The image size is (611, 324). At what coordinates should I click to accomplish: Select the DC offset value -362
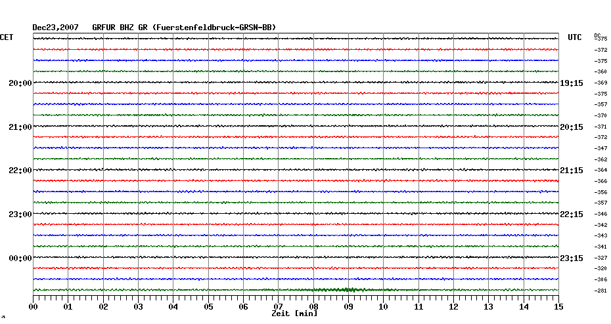click(600, 159)
